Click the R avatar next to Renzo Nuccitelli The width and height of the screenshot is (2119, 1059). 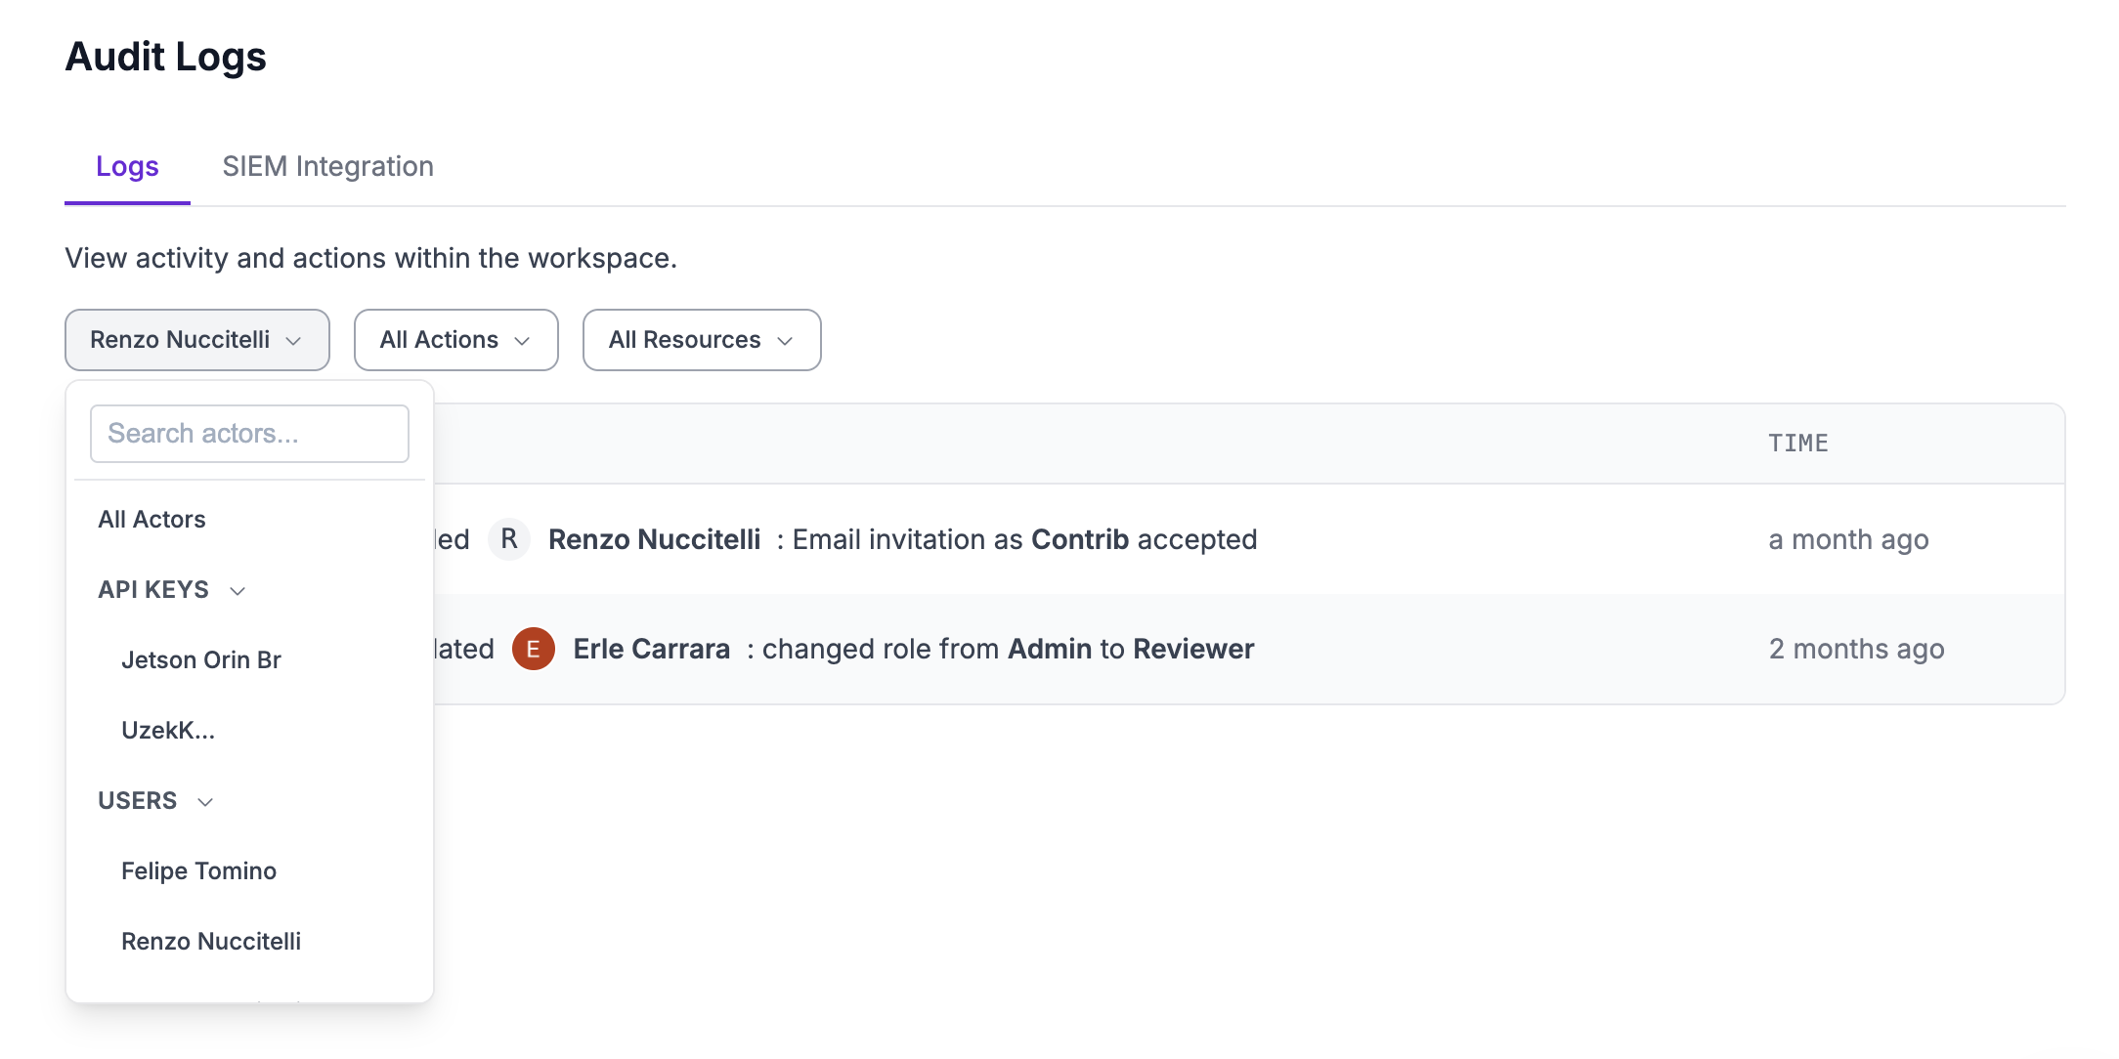[x=509, y=539]
